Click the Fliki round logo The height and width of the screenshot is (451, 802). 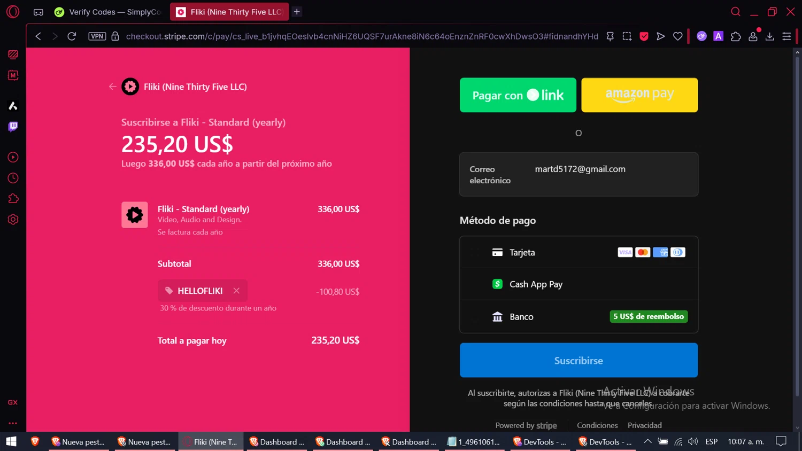pyautogui.click(x=130, y=87)
